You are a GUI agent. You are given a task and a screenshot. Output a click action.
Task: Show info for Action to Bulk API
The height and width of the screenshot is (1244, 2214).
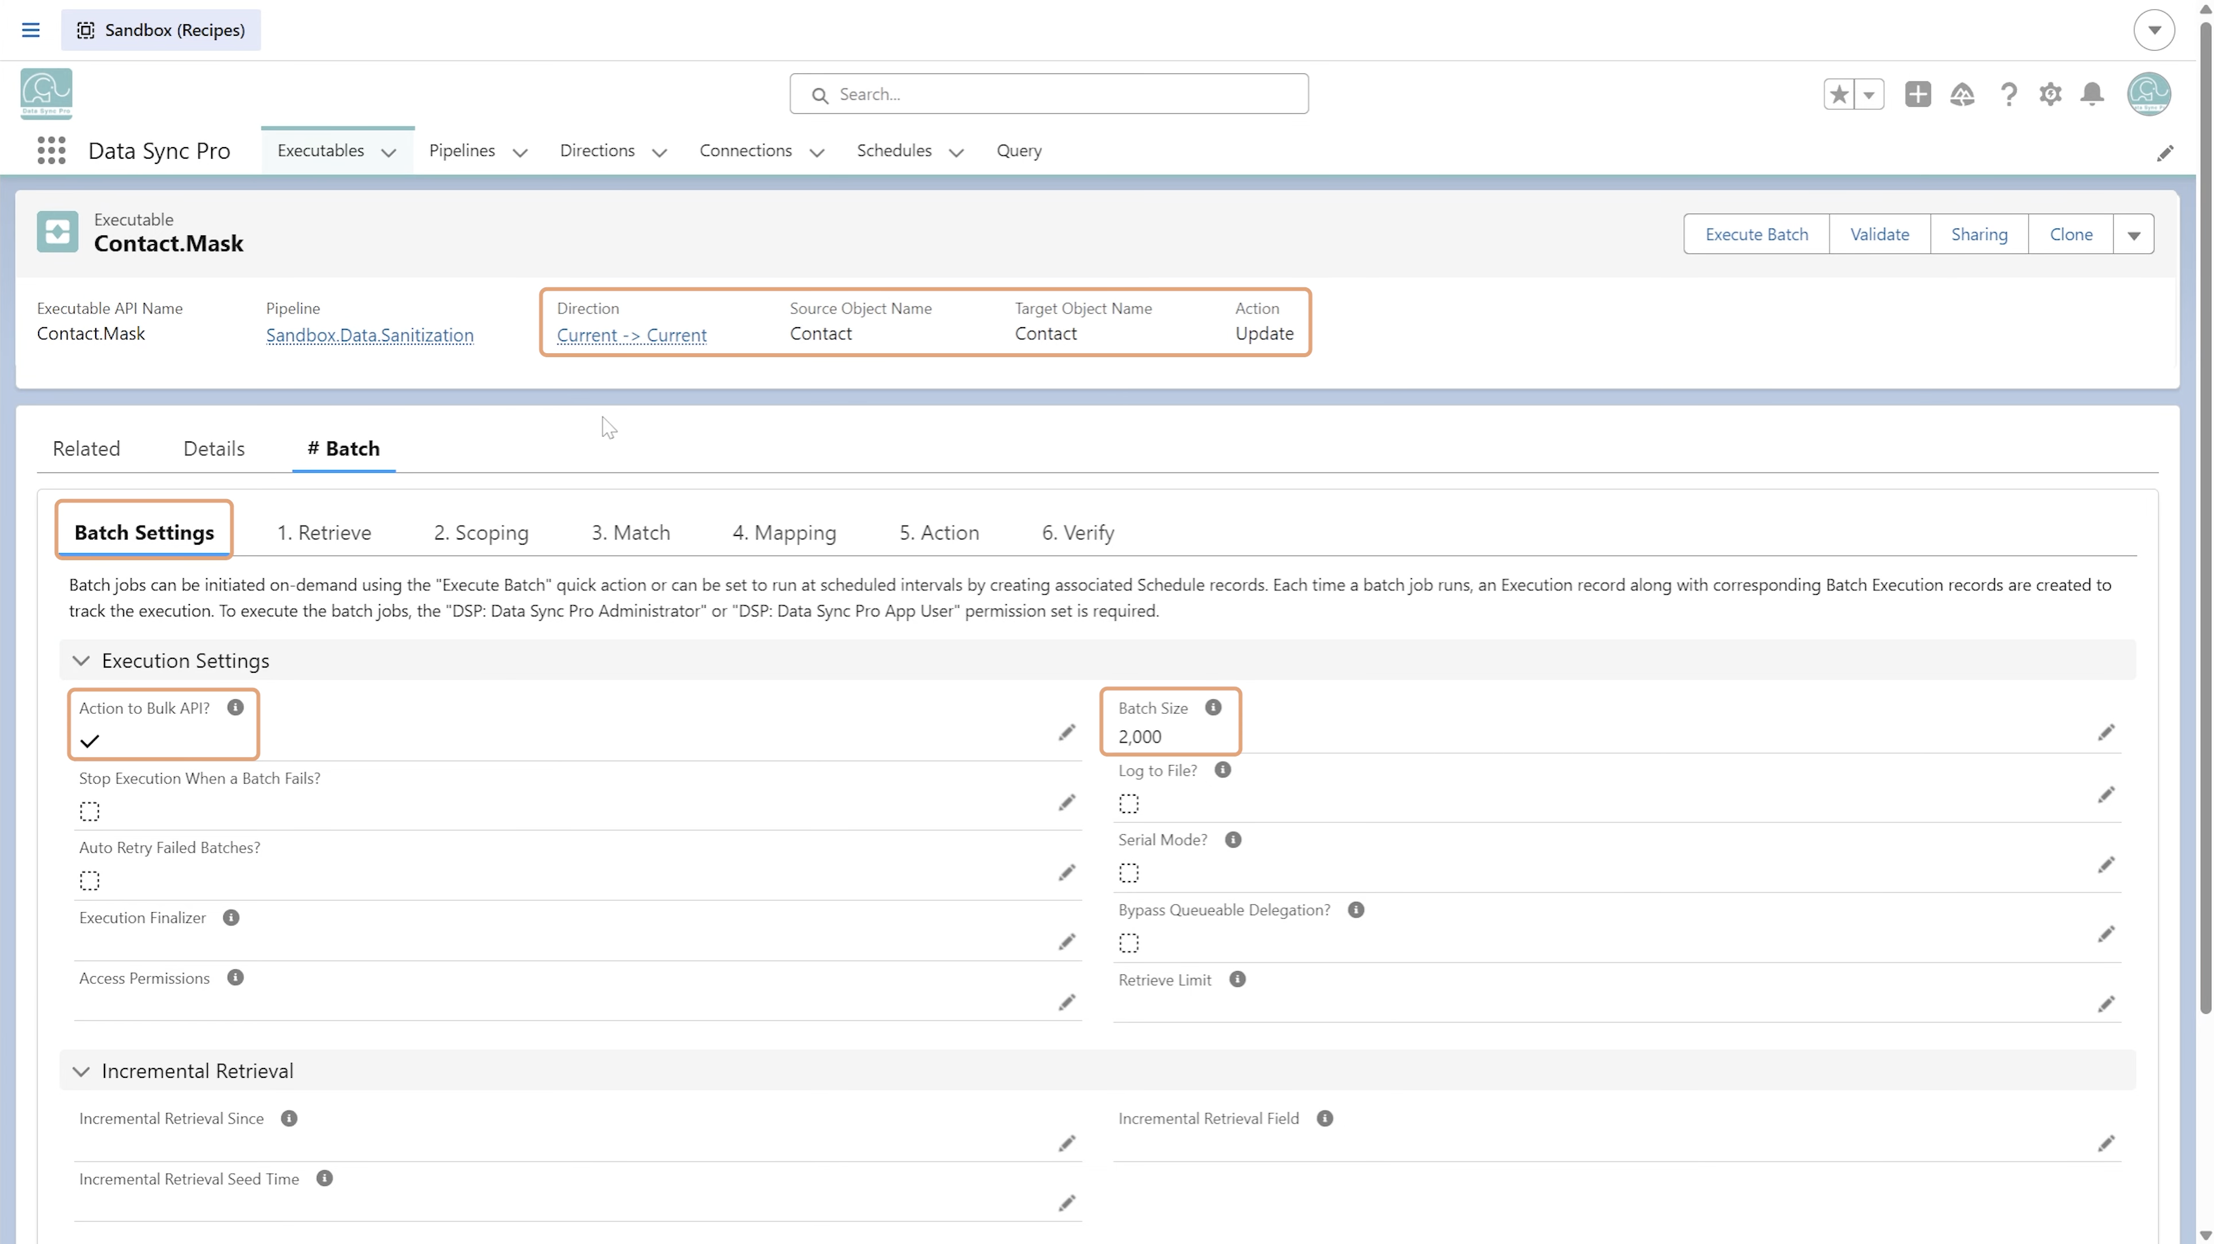coord(235,707)
